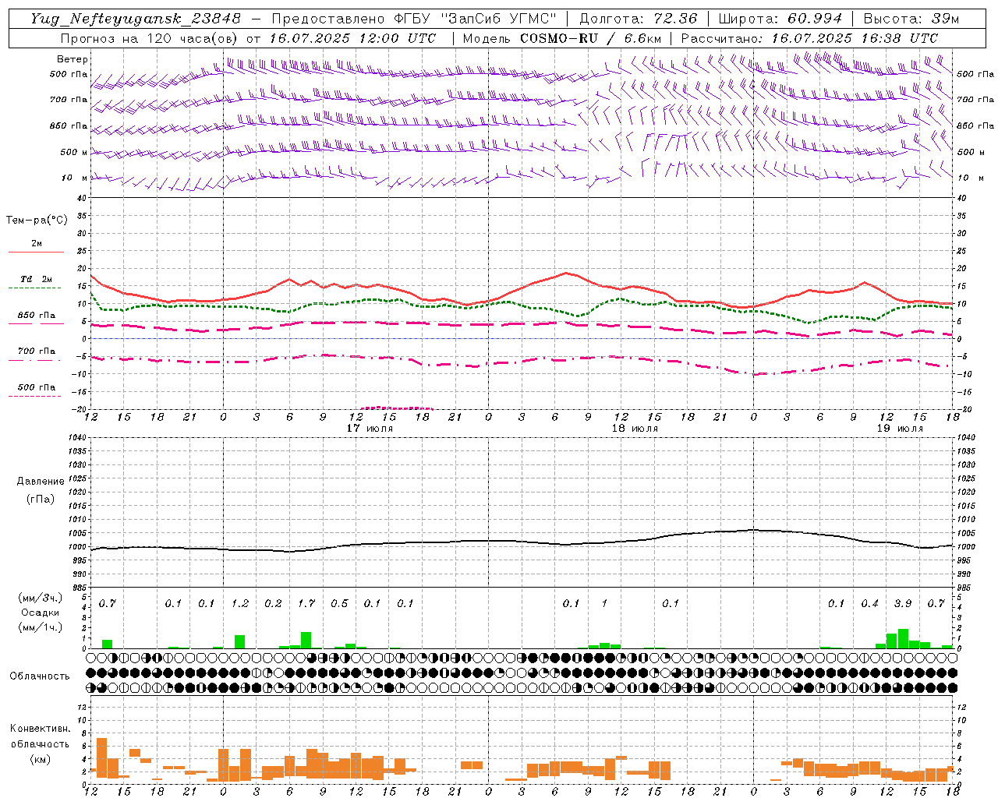Click precipitation value 0.5

[339, 603]
